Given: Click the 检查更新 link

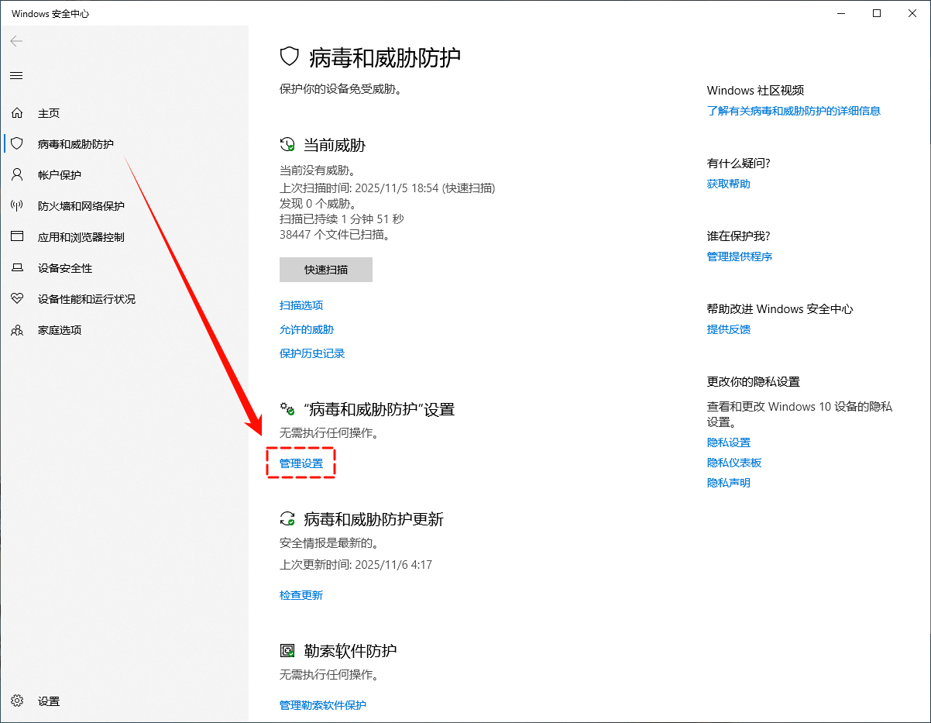Looking at the screenshot, I should (x=301, y=595).
